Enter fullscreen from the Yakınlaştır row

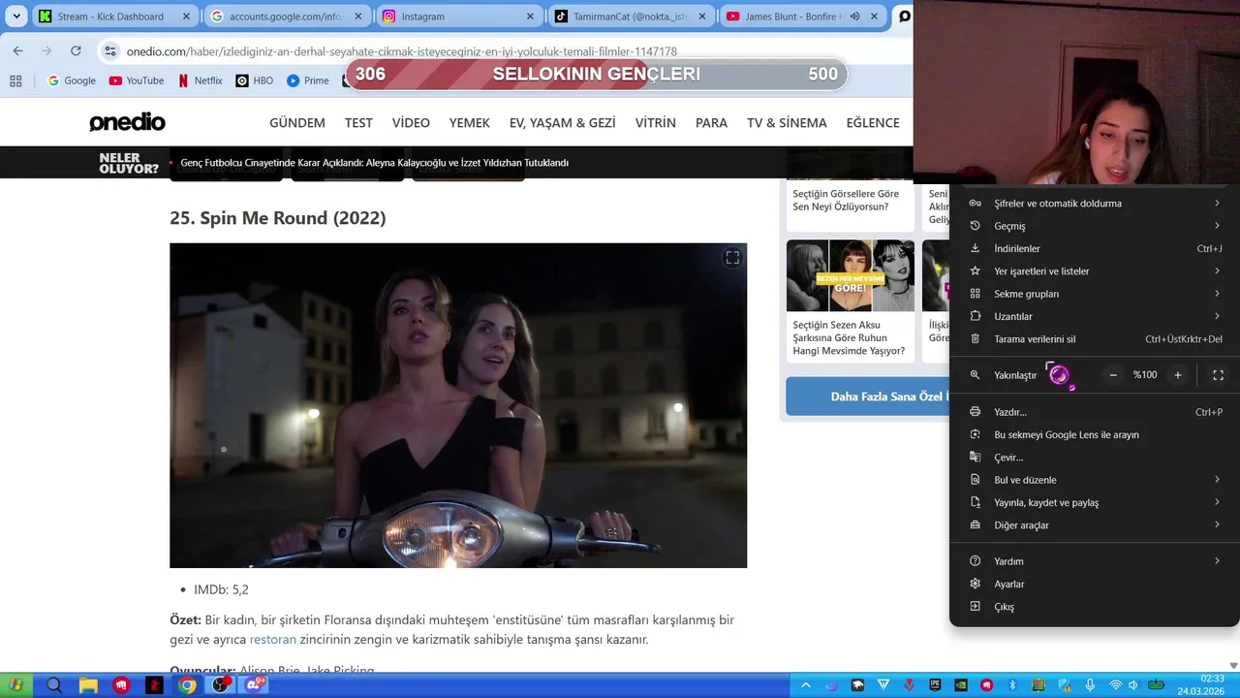(x=1218, y=375)
